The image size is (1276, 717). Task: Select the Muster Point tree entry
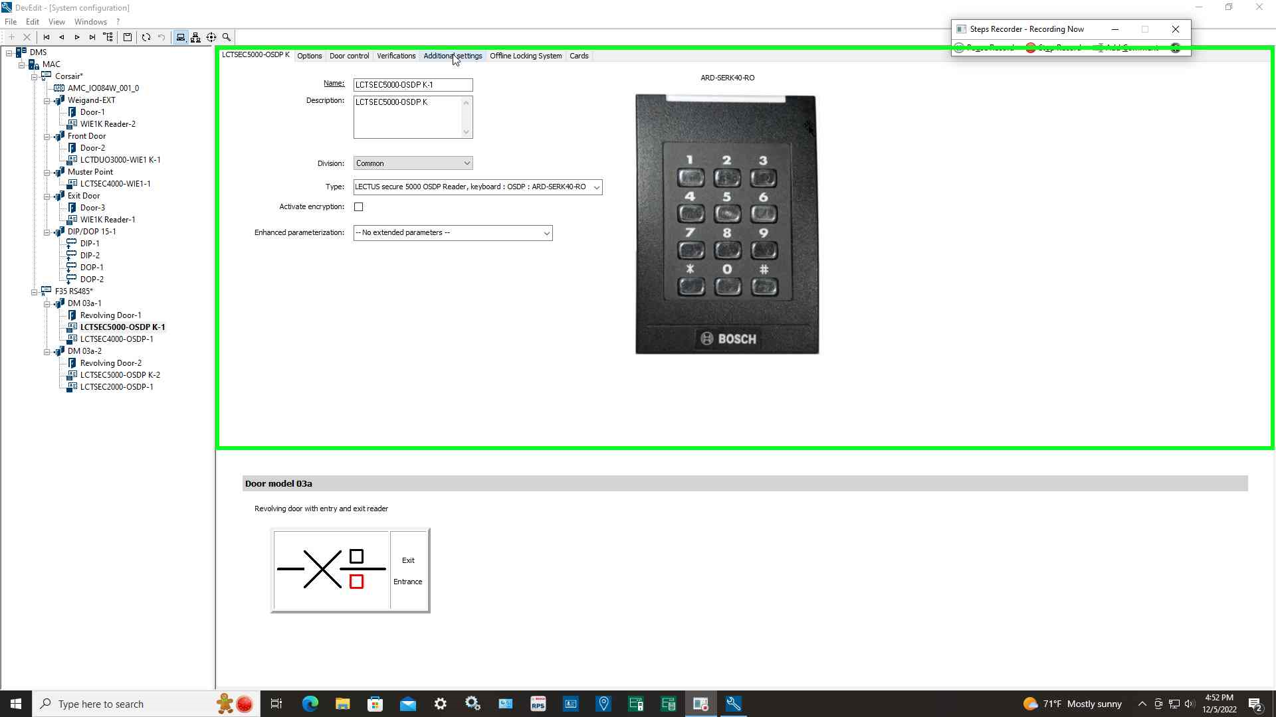[x=90, y=172]
